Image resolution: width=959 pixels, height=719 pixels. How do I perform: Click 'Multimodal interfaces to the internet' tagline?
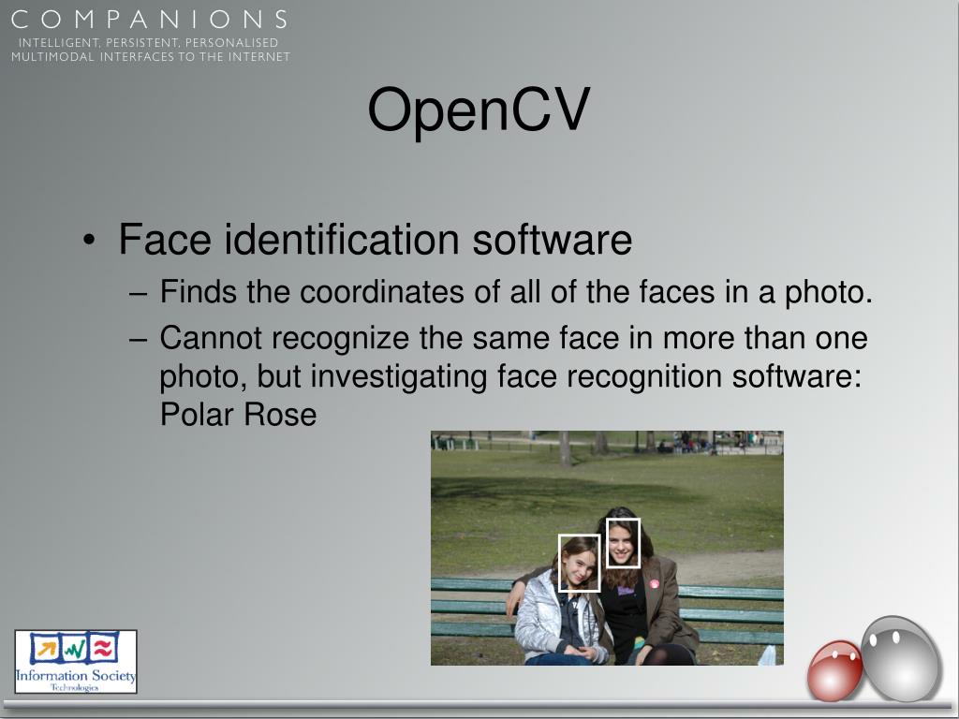151,57
